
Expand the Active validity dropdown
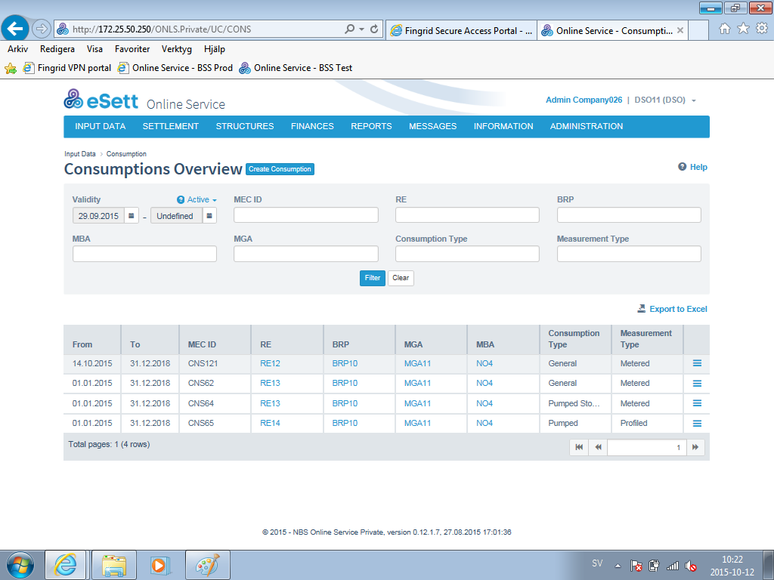click(202, 199)
